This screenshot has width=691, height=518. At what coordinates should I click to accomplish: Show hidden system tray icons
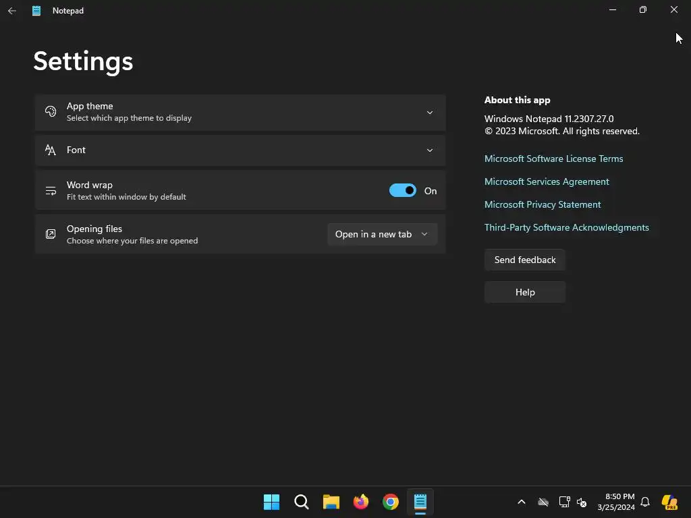click(522, 502)
